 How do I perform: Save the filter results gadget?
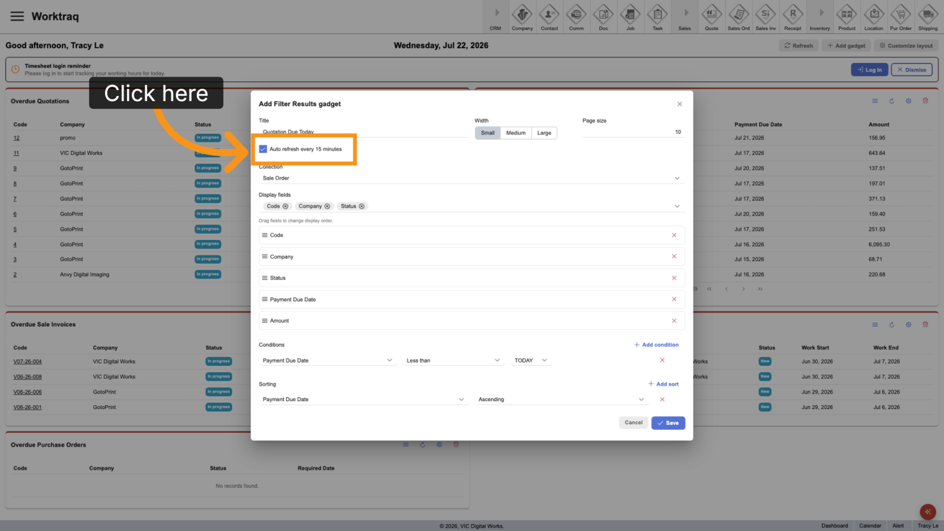coord(668,423)
